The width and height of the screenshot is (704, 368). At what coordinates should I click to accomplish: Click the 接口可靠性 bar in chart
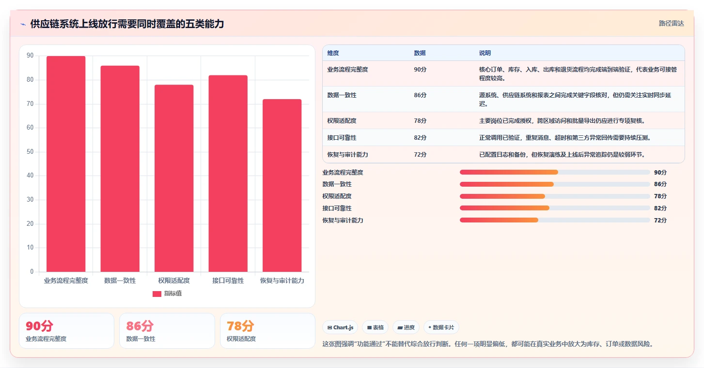pos(228,174)
